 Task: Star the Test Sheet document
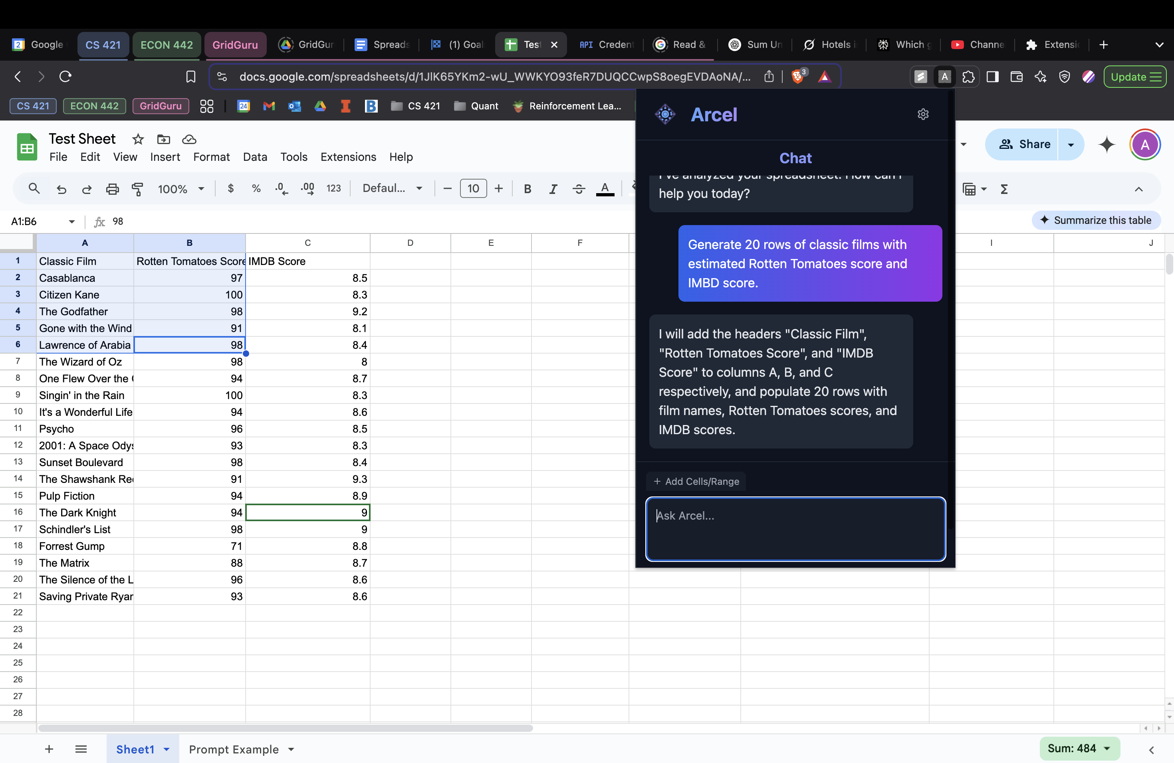(138, 140)
